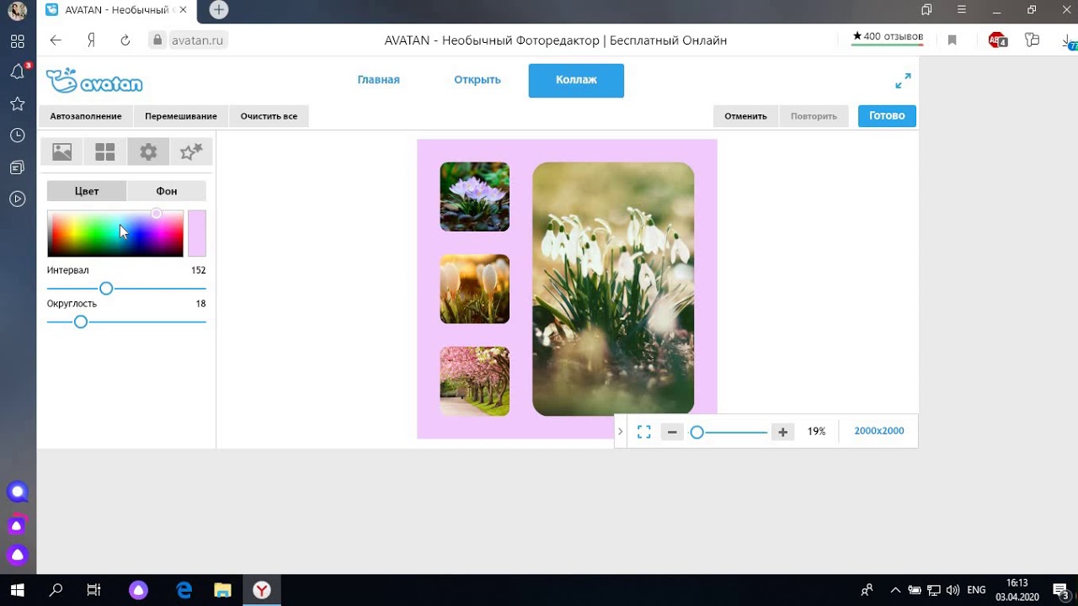1078x606 pixels.
Task: Select the pink blossom trees photo
Action: click(x=475, y=381)
